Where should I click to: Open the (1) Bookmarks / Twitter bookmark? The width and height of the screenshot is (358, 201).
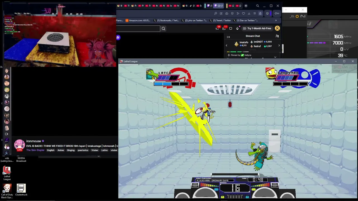point(166,20)
